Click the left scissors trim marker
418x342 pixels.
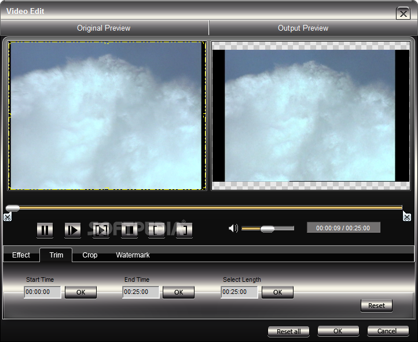[x=8, y=217]
